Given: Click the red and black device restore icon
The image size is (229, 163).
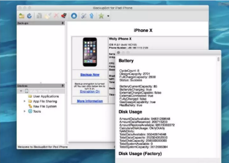Looking at the screenshot, I should coord(64,16).
